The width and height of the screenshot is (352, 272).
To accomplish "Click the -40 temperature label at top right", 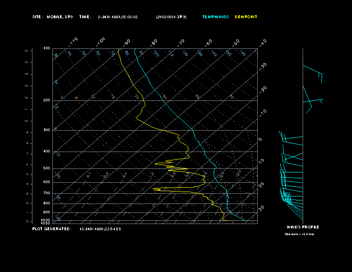I will click(263, 42).
